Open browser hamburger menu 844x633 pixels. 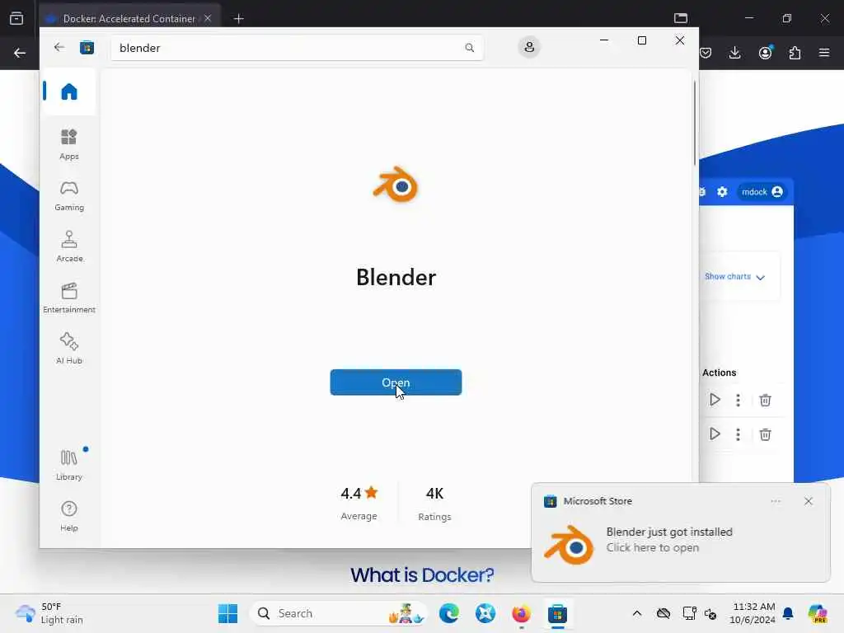[824, 53]
